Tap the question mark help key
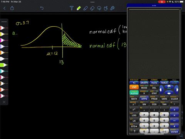The height and width of the screenshot is (139, 185). (134, 131)
